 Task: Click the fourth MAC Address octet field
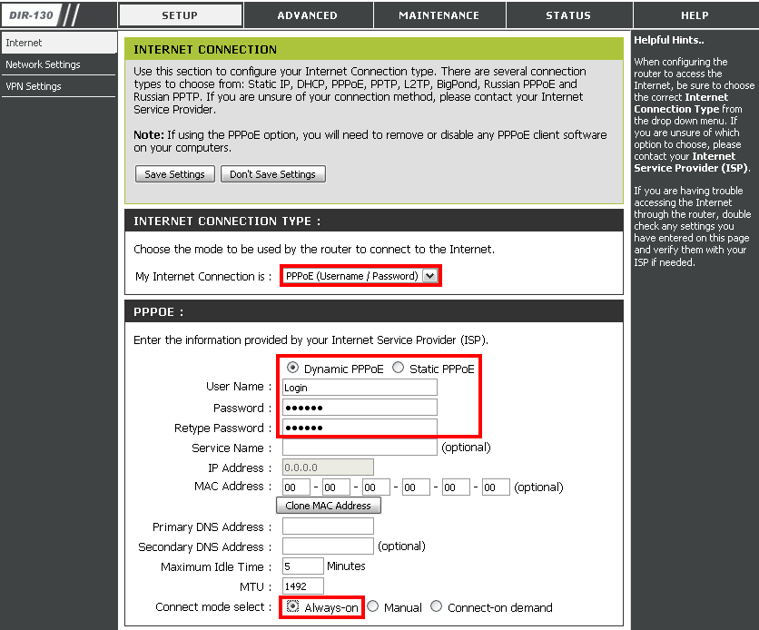[416, 487]
